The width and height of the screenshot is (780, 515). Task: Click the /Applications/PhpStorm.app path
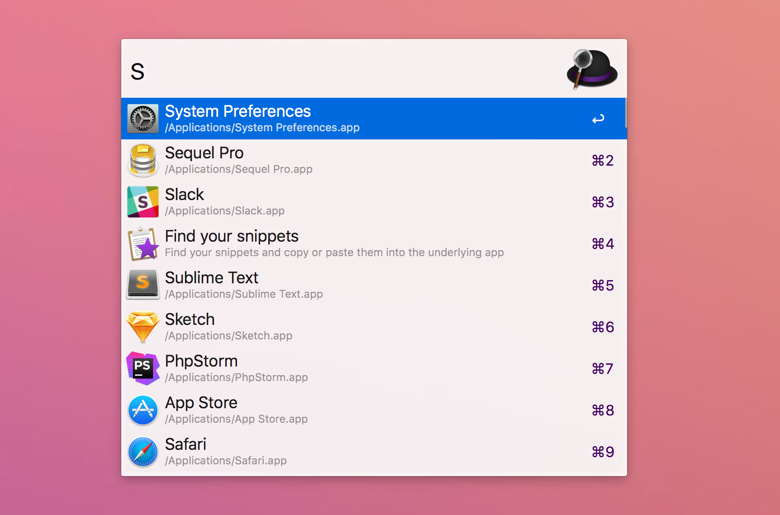coord(237,377)
